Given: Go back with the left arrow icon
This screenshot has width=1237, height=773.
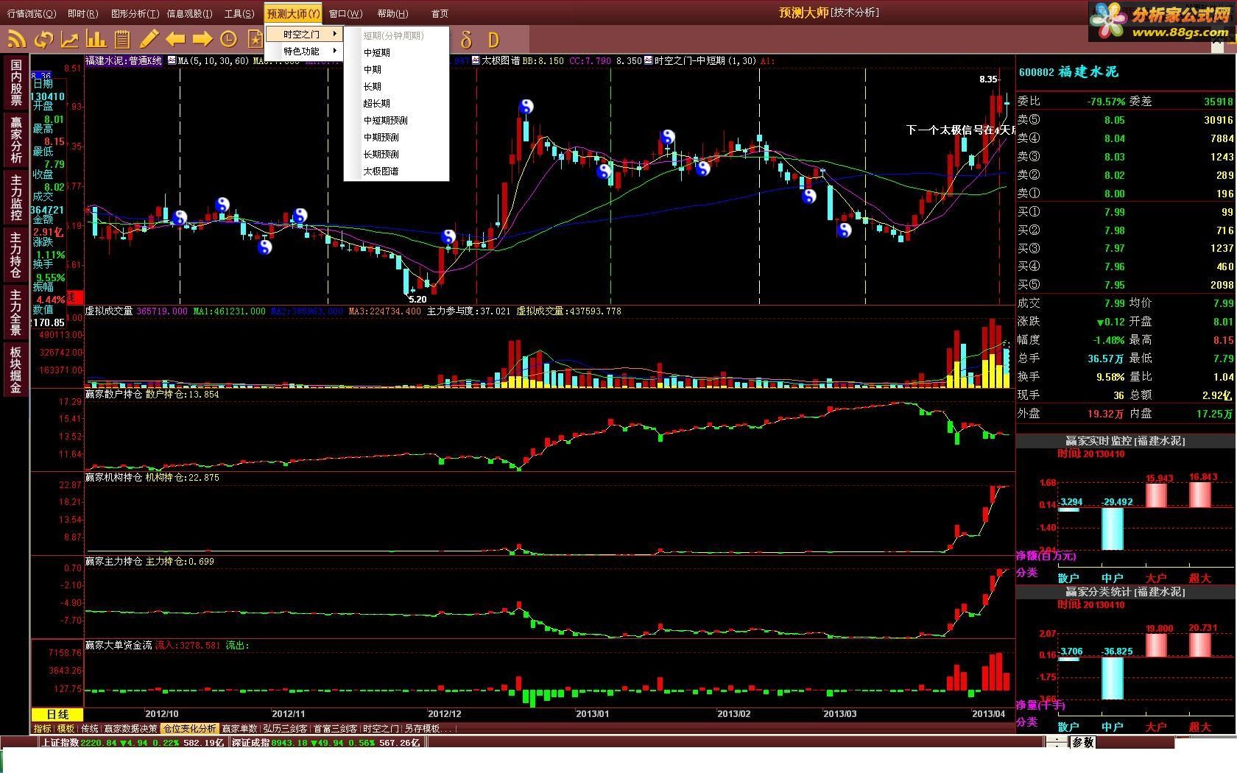Looking at the screenshot, I should (175, 39).
